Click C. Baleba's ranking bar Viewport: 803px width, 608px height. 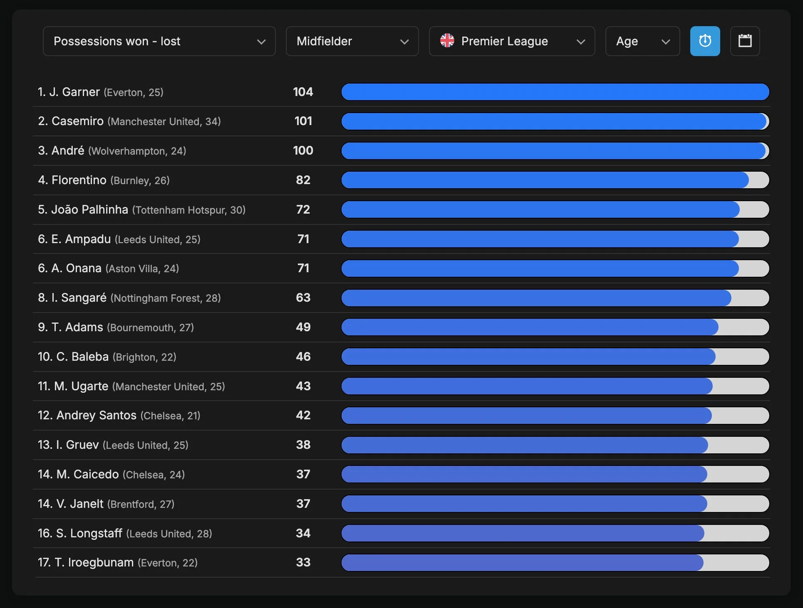click(x=555, y=357)
